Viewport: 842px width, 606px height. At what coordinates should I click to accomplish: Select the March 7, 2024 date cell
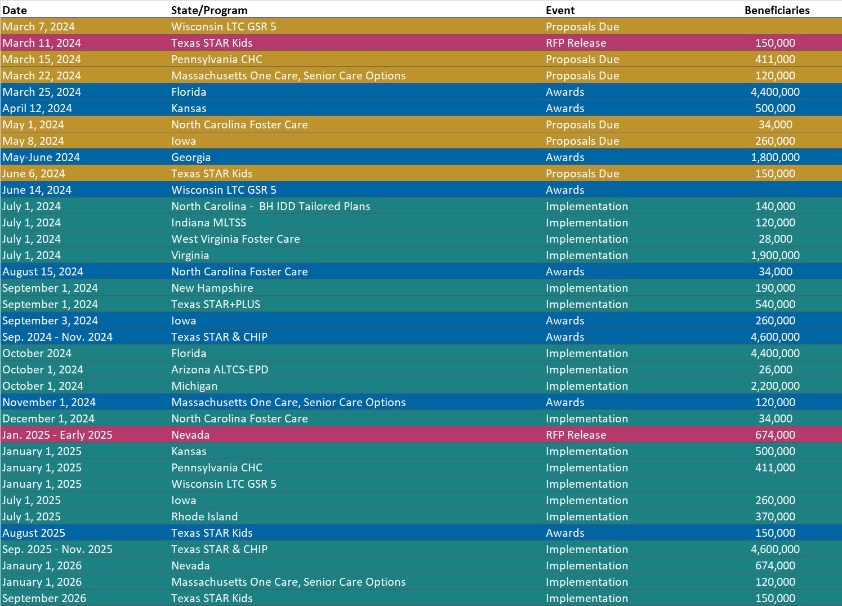coord(38,26)
